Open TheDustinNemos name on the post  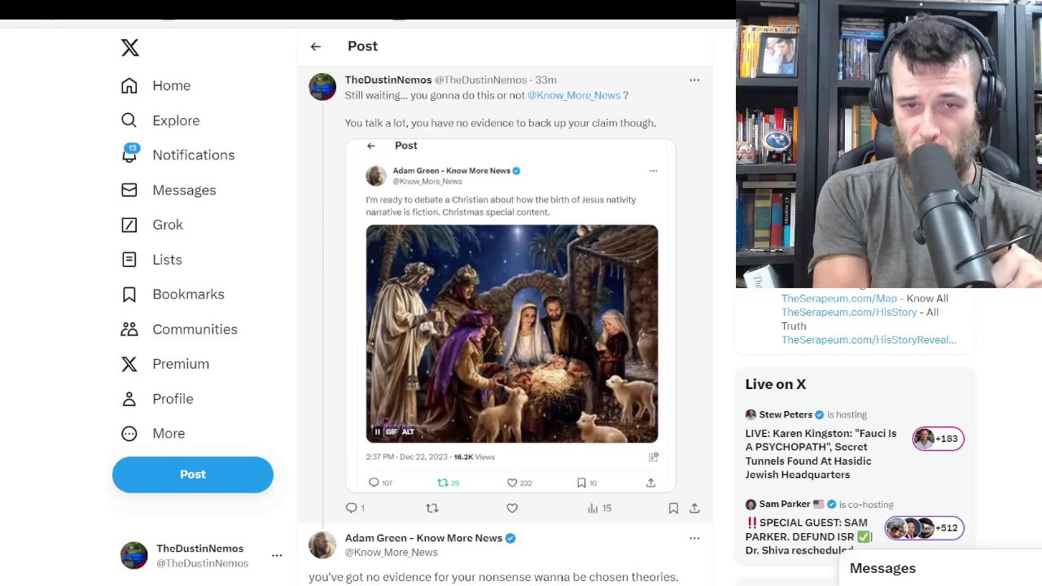click(x=388, y=80)
